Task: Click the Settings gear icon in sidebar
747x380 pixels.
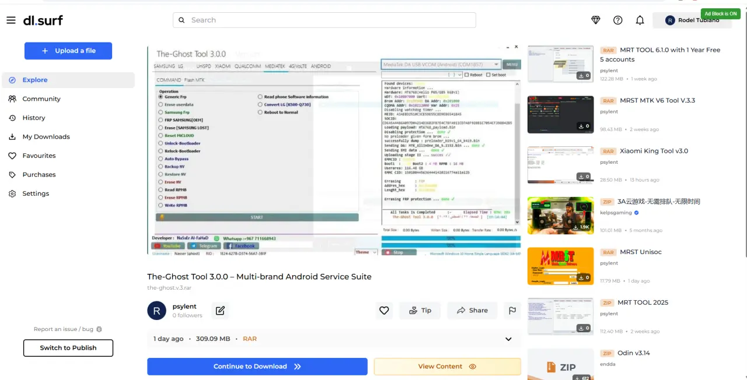Action: (x=12, y=193)
